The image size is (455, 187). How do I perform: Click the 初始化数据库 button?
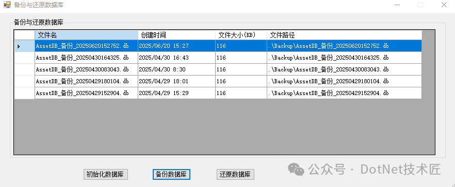click(106, 174)
